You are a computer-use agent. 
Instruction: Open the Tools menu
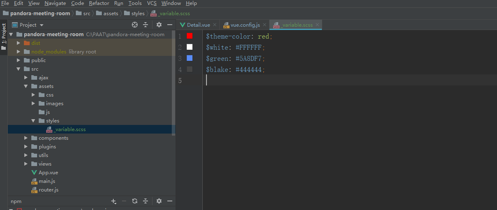coord(135,3)
